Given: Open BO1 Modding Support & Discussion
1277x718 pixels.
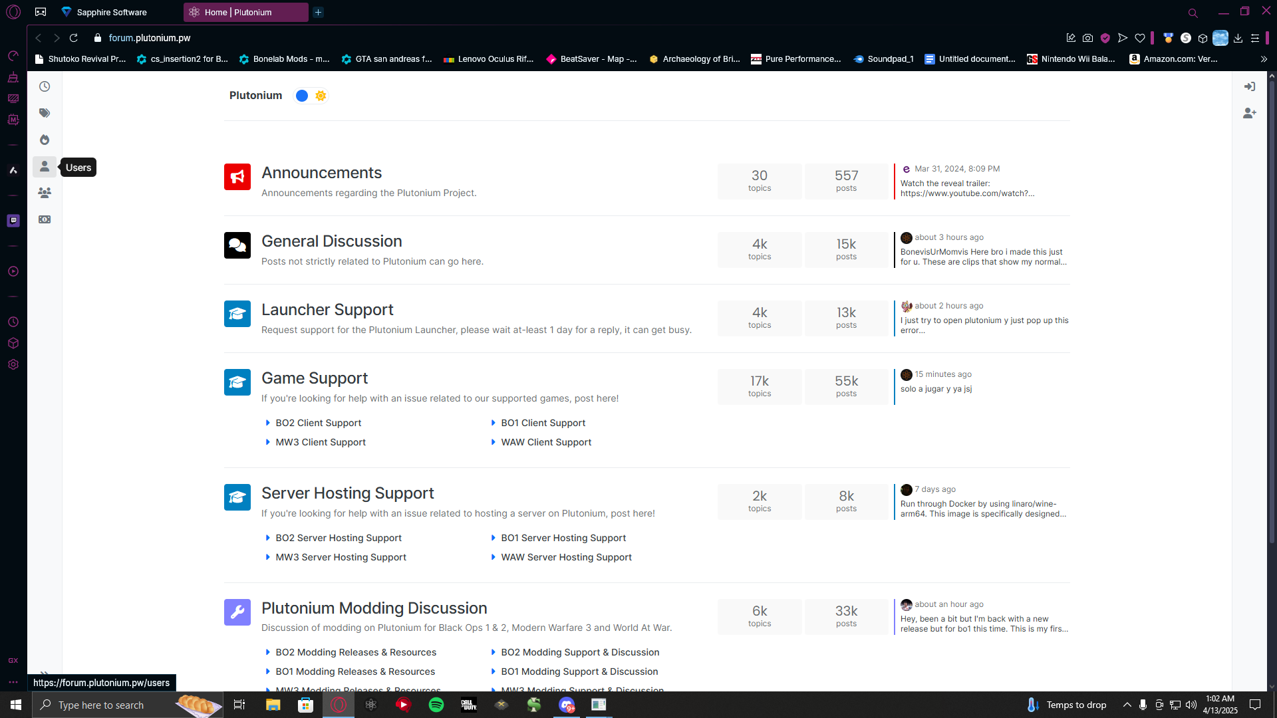Looking at the screenshot, I should pyautogui.click(x=579, y=671).
